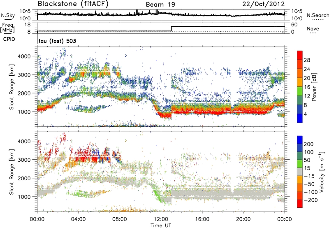Image resolution: width=329 pixels, height=228 pixels.
Task: Click the 24 label on Power color bar
Action: pos(307,69)
